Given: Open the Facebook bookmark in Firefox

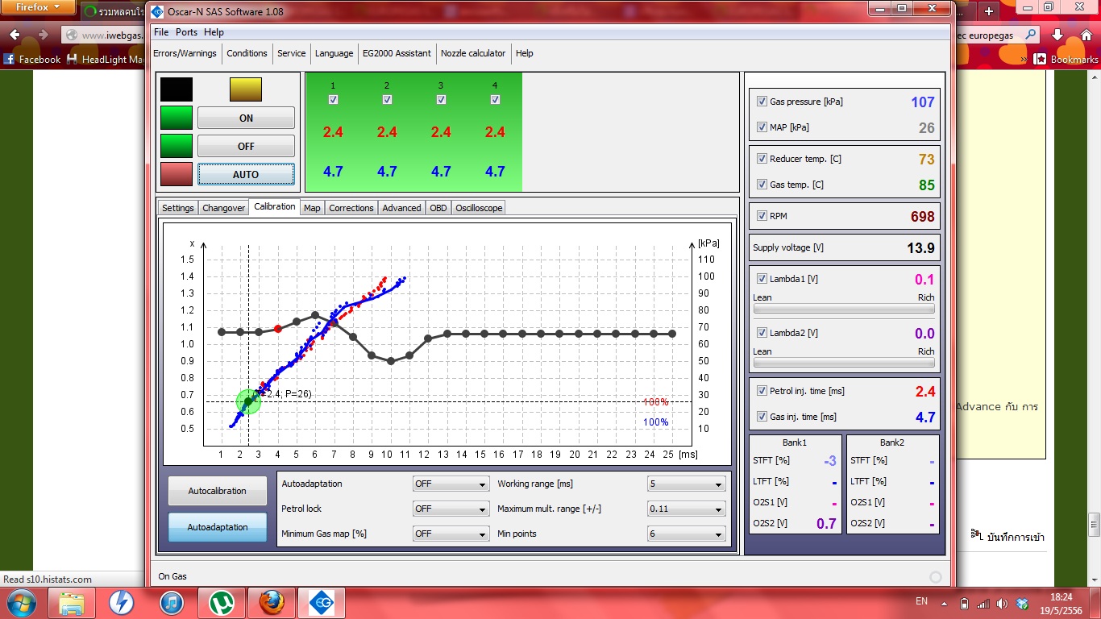Looking at the screenshot, I should [32, 59].
